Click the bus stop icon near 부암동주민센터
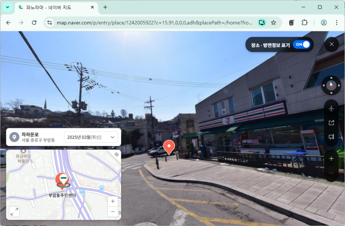 pyautogui.click(x=82, y=192)
